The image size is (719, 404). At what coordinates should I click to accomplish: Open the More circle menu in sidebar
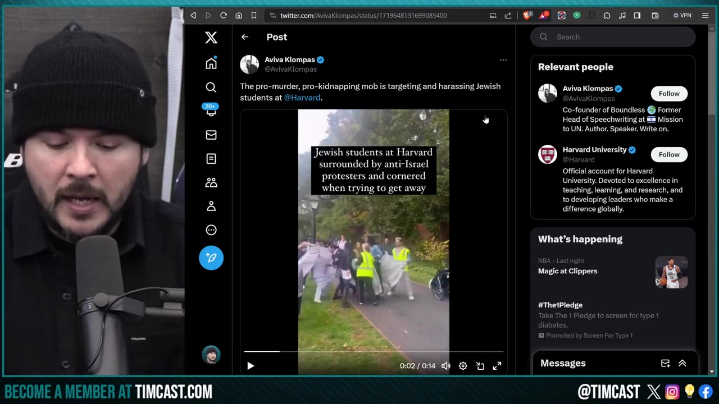[211, 230]
